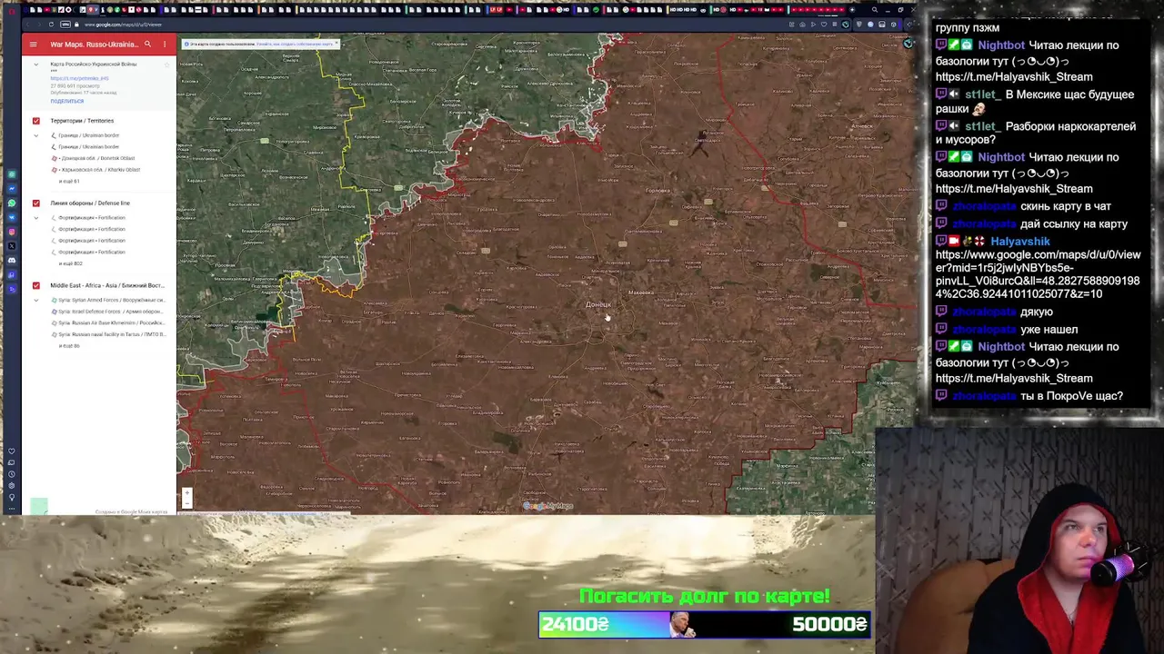Open settings gear icon in Opera sidebar

point(12,485)
